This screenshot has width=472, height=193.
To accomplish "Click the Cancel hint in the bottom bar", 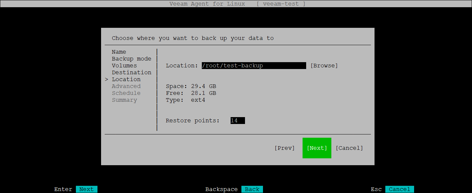I will [400, 189].
